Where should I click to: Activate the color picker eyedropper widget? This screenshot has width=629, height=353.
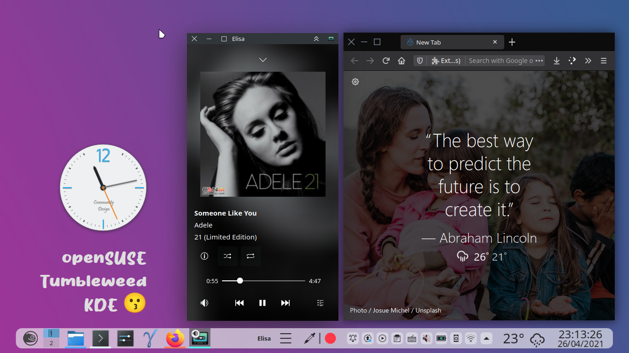point(309,339)
